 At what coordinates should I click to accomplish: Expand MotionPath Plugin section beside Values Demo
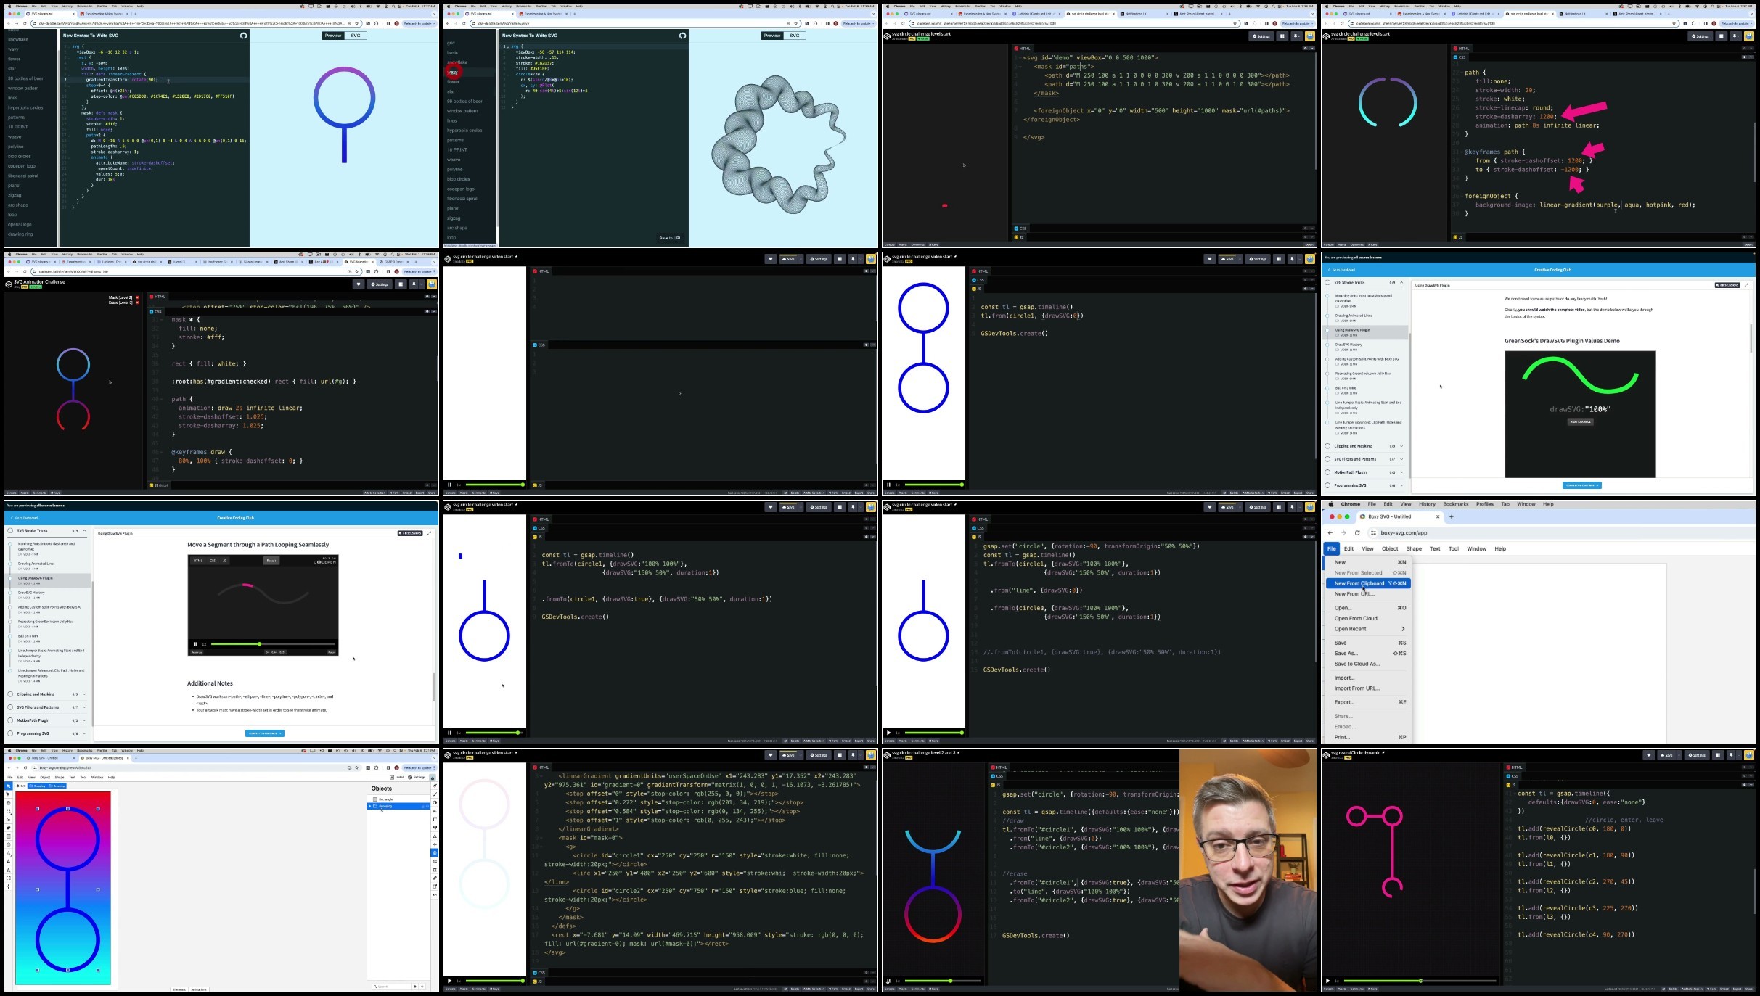[1401, 472]
